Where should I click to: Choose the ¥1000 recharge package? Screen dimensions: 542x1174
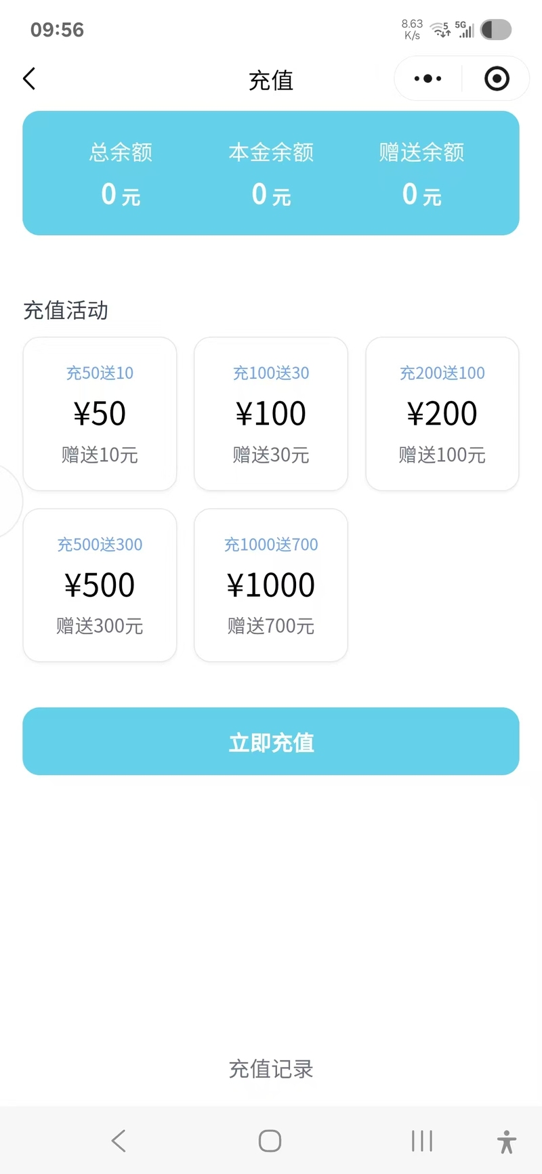[271, 585]
